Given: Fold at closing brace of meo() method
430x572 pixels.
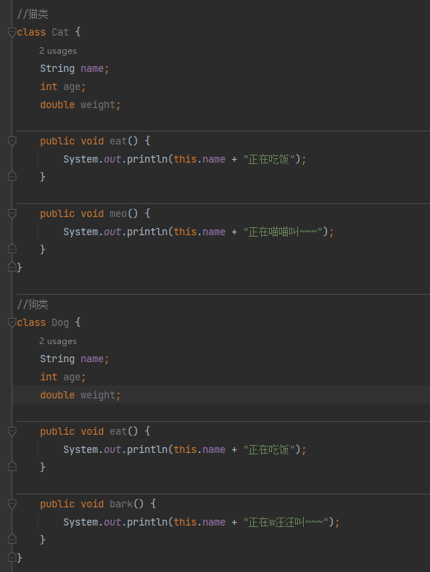Looking at the screenshot, I should [12, 249].
